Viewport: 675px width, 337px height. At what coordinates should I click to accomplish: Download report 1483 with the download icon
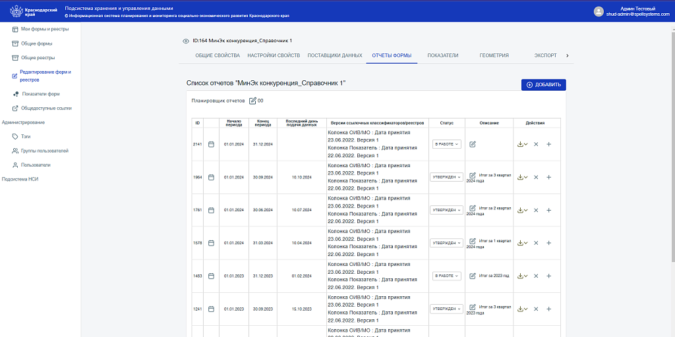[x=521, y=276]
